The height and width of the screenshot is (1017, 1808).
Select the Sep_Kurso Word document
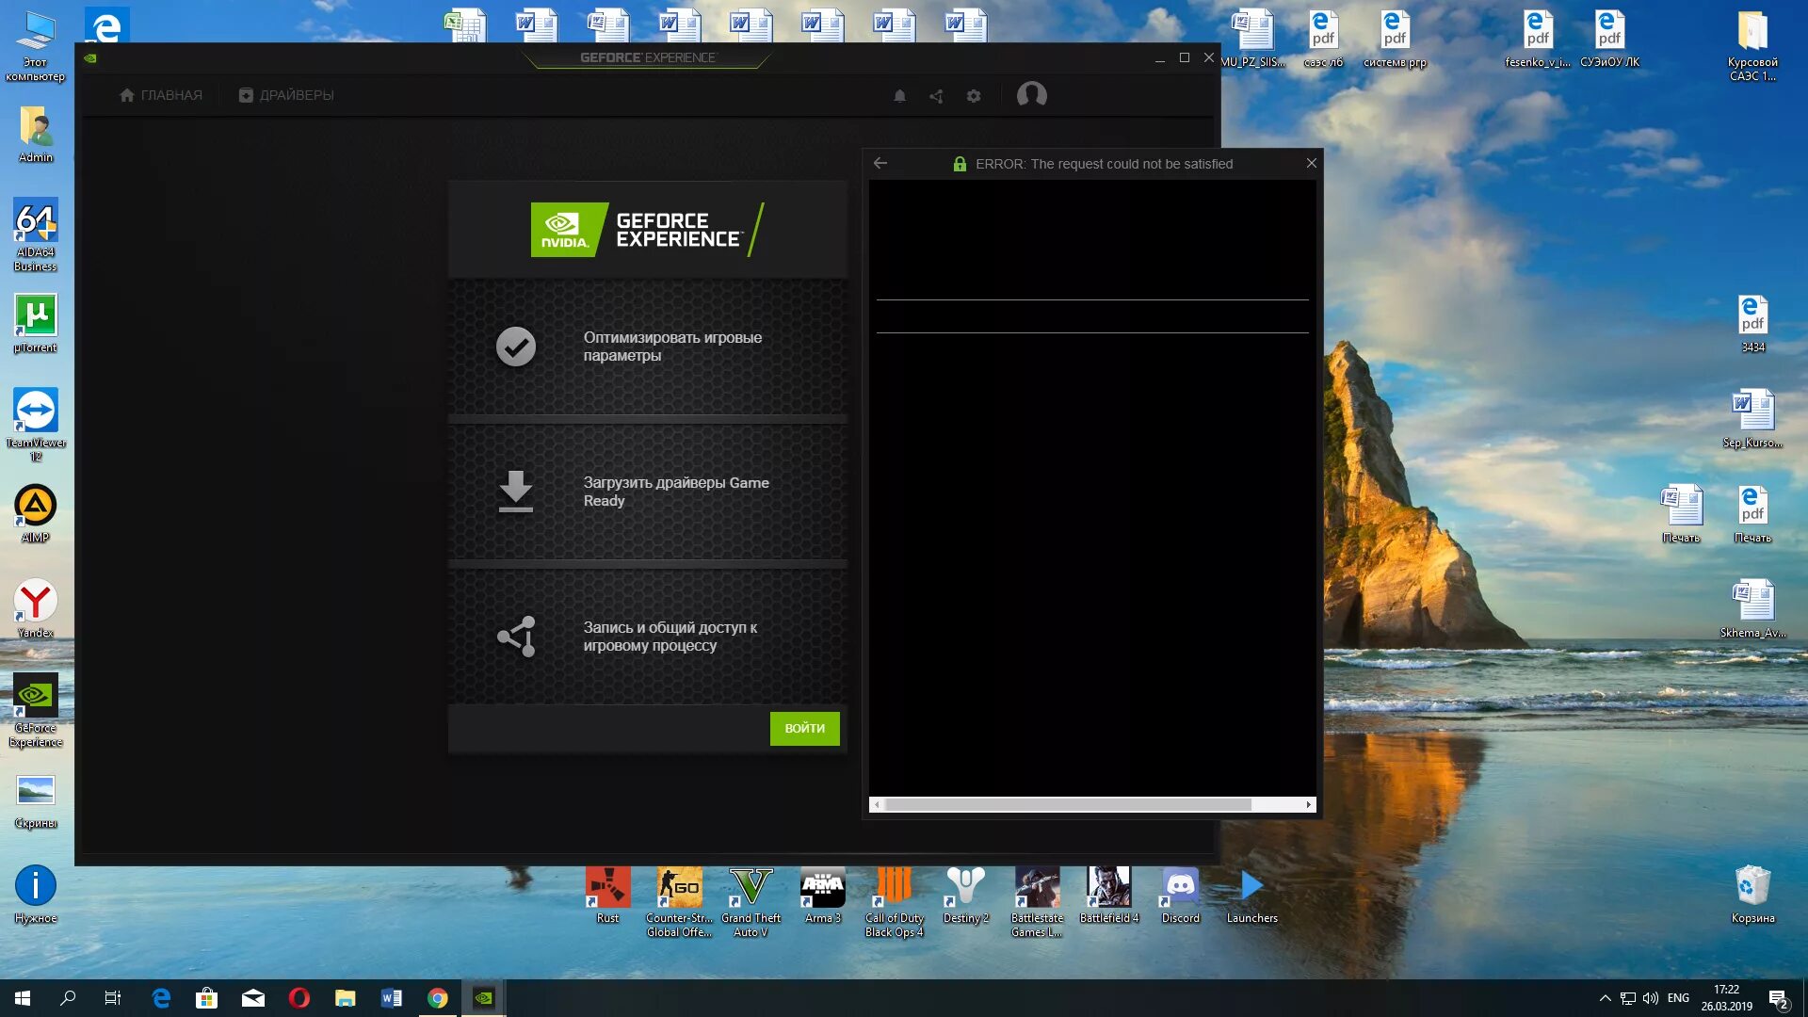pyautogui.click(x=1752, y=418)
